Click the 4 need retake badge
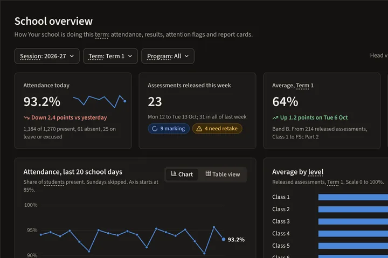The height and width of the screenshot is (258, 388). pos(217,129)
